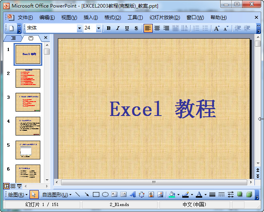Click the Distributed alignment icon
Screen dimensions: 264x212
point(175,28)
